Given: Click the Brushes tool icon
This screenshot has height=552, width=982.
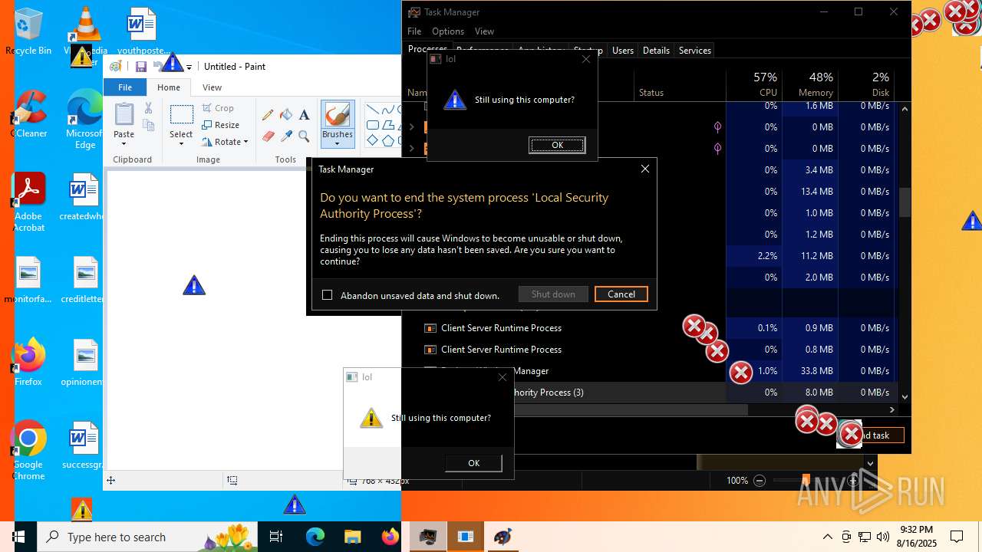Looking at the screenshot, I should click(338, 115).
